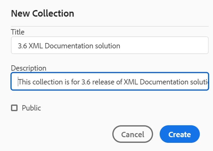Focus the Title input field
This screenshot has width=213, height=151.
point(110,45)
